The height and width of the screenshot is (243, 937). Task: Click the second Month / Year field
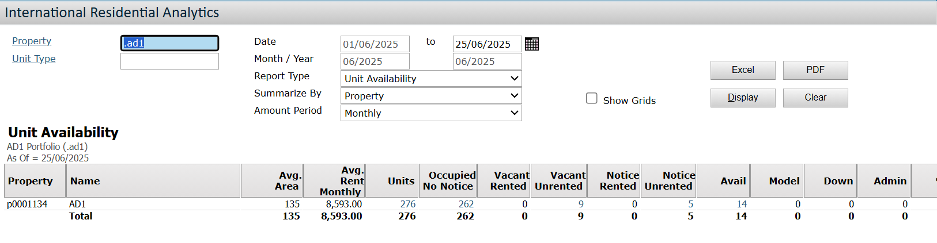(488, 61)
